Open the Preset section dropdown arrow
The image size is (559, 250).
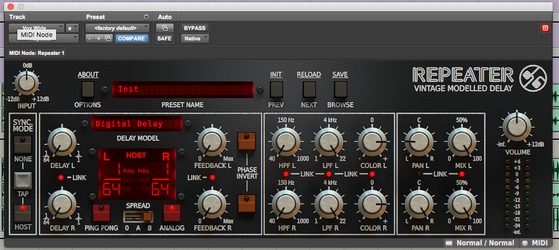click(x=146, y=17)
